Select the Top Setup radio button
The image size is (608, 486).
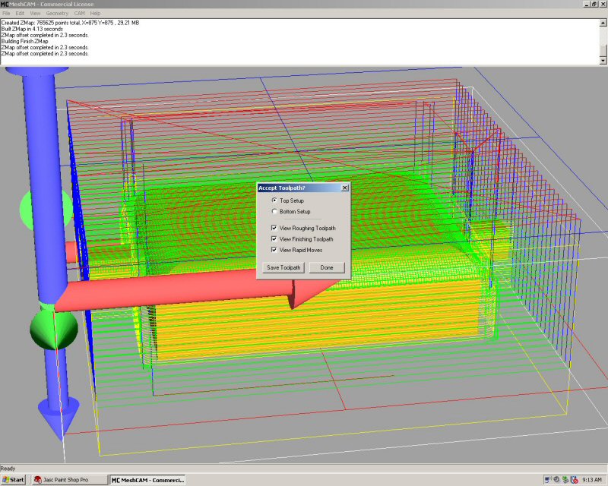(274, 200)
